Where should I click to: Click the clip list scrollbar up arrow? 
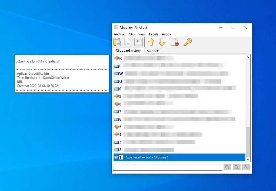(248, 57)
